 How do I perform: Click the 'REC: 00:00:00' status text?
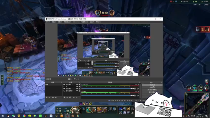pyautogui.click(x=128, y=100)
